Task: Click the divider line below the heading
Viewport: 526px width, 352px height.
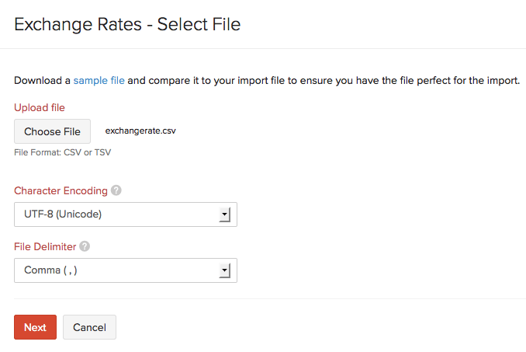Action: [263, 48]
